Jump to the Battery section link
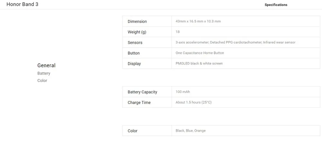This screenshot has width=322, height=143. [x=44, y=73]
